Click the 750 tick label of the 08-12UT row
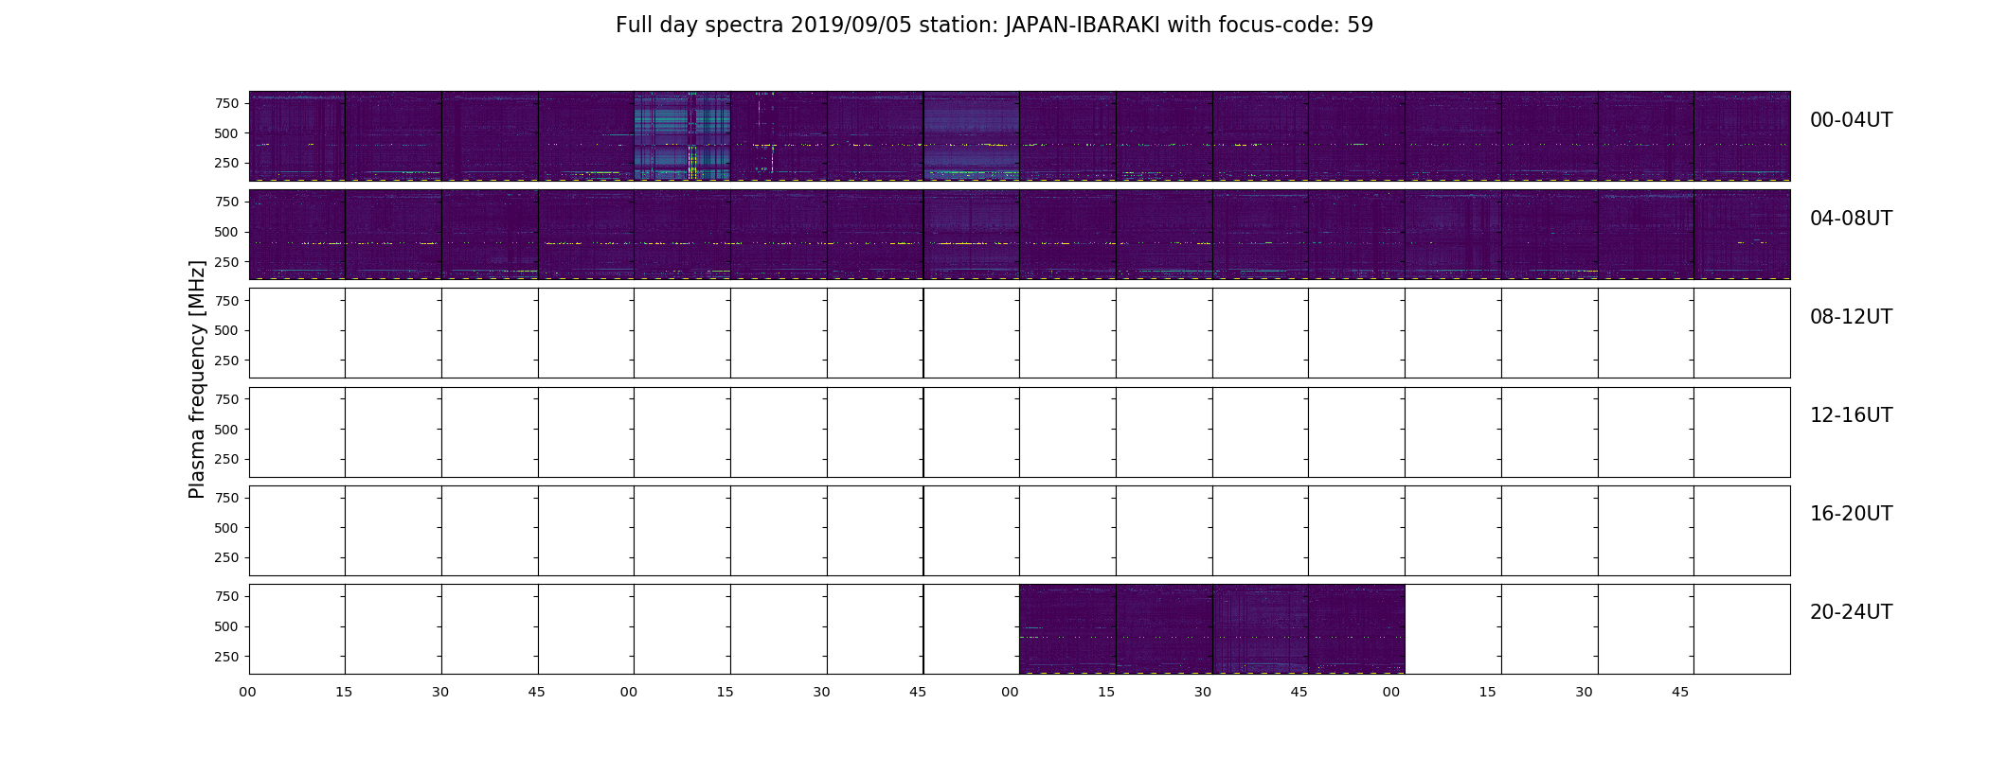1989x757 pixels. point(226,300)
